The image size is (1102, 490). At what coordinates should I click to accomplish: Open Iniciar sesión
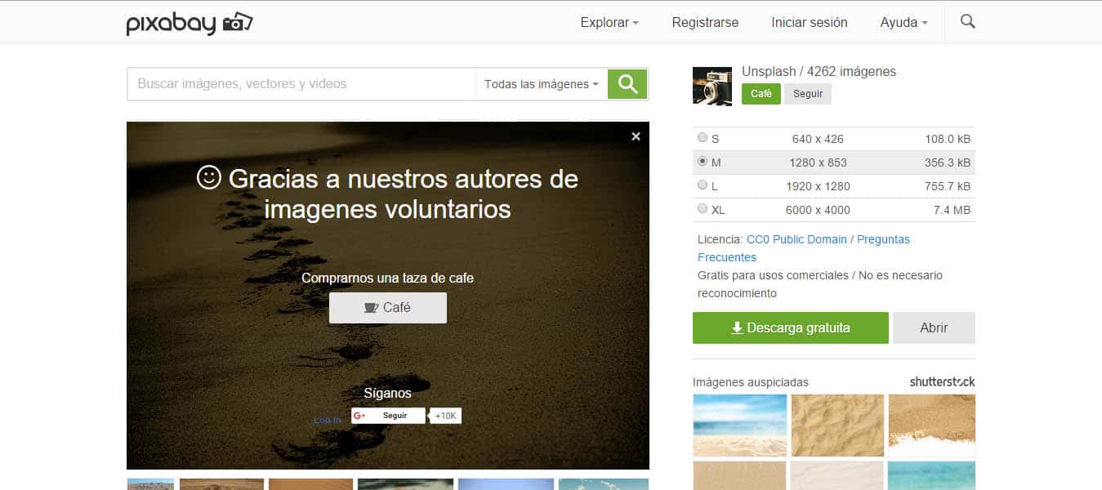[x=810, y=23]
